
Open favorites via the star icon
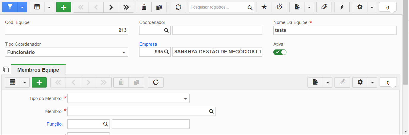pos(264,7)
